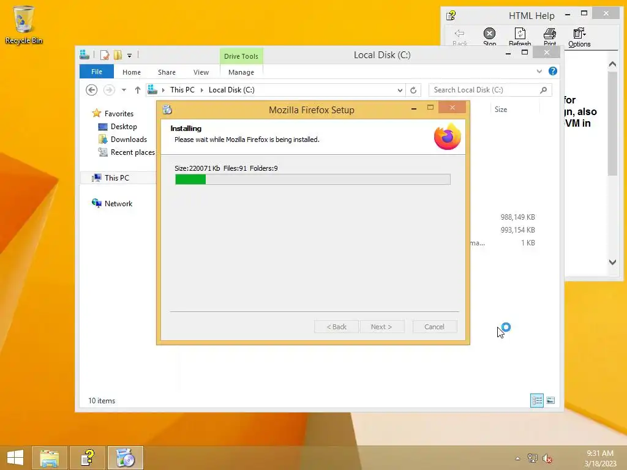Minimize the Mozilla Firefox Setup window
This screenshot has width=627, height=470.
click(x=414, y=108)
